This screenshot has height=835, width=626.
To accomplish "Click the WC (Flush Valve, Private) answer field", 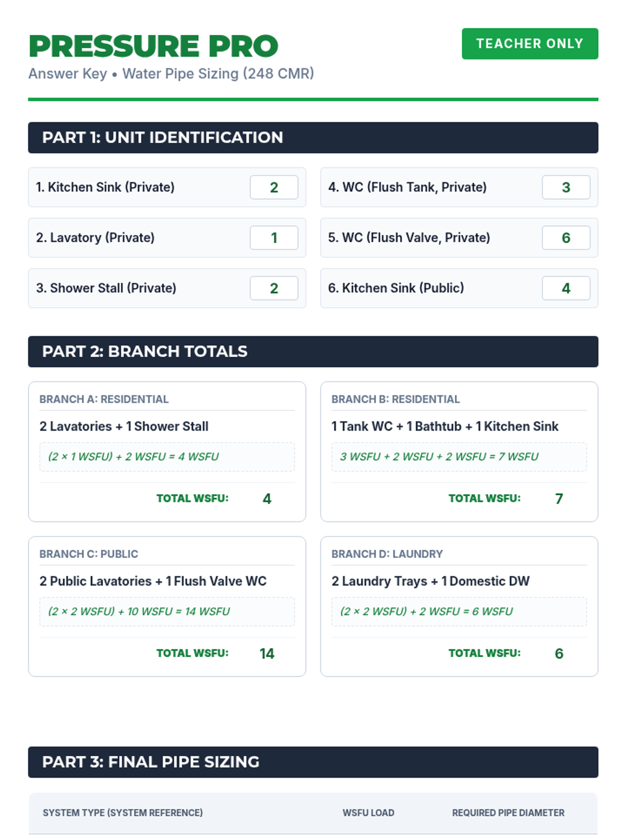I will (566, 238).
